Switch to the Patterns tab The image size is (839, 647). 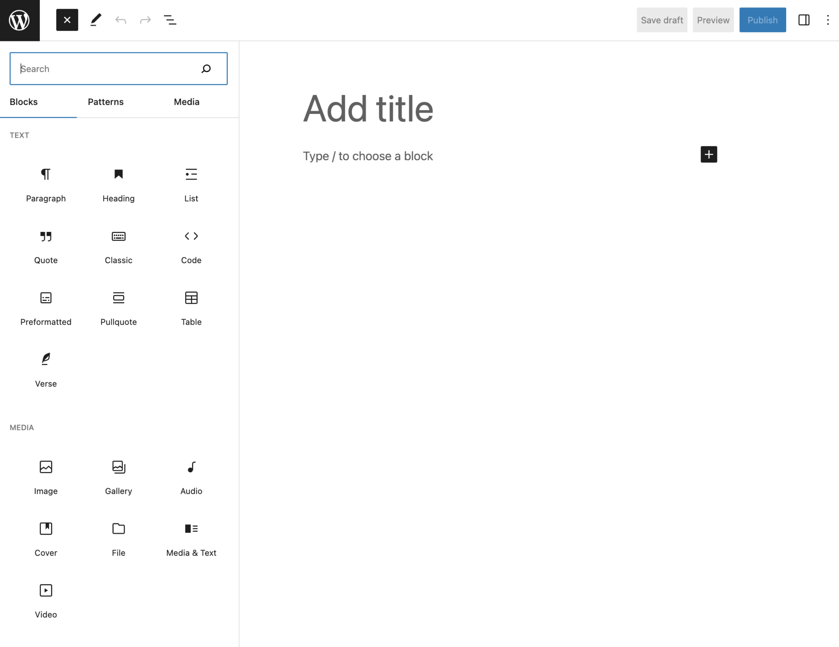(x=105, y=102)
